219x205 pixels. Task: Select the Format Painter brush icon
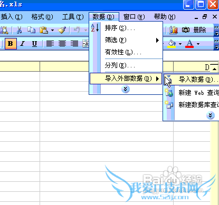coord(62,30)
